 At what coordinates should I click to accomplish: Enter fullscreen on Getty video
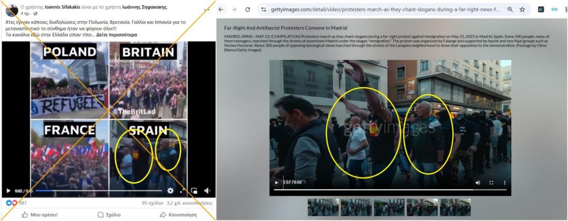[491, 183]
